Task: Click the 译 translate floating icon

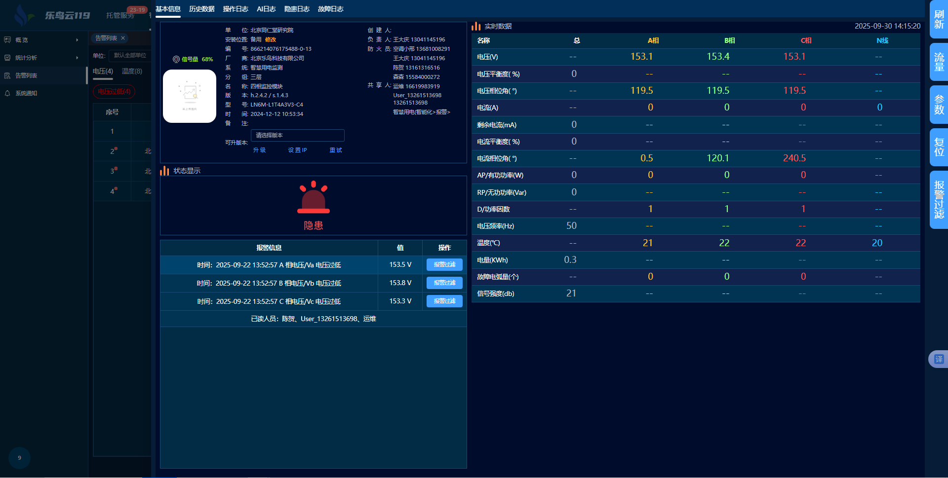Action: [x=938, y=359]
